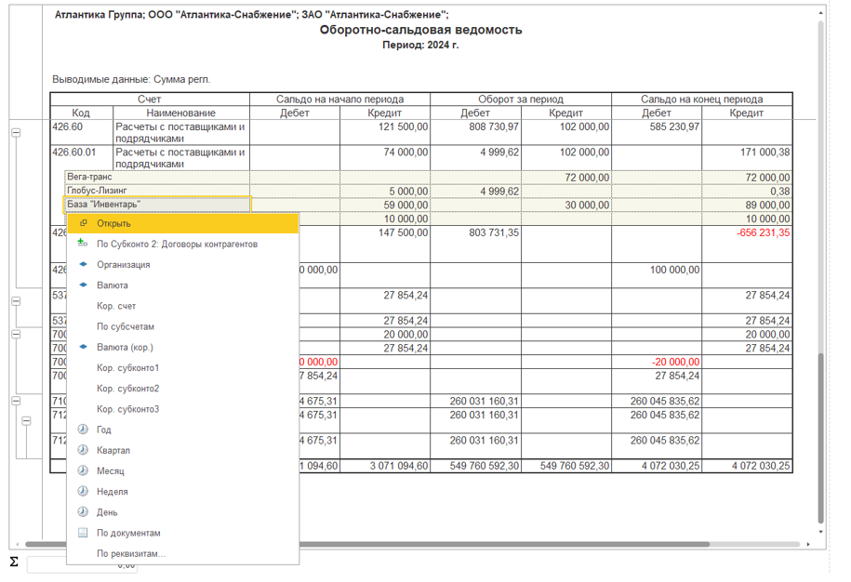This screenshot has width=851, height=582.
Task: Click the cell with value 808 730,97
Action: 476,132
